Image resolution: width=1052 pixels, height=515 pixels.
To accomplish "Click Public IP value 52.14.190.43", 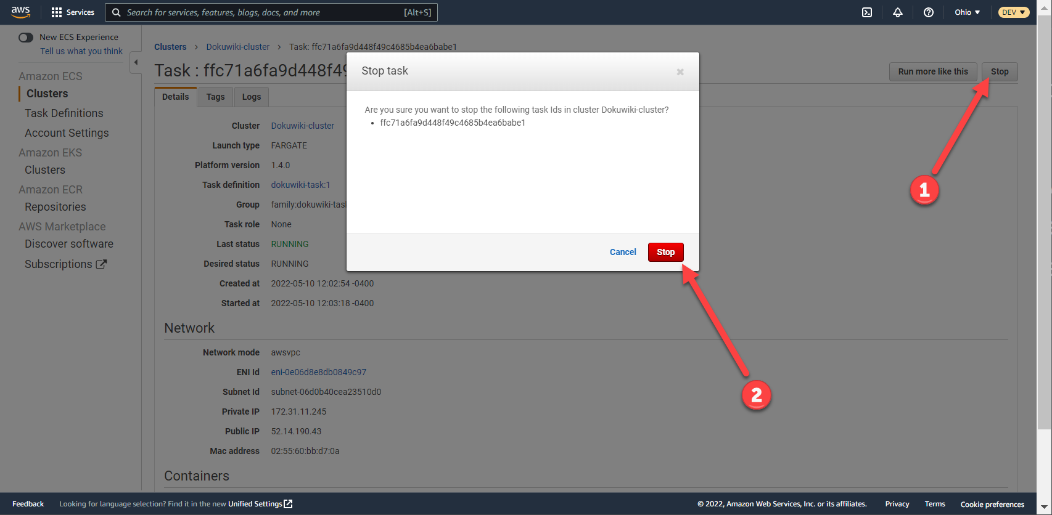I will 296,431.
